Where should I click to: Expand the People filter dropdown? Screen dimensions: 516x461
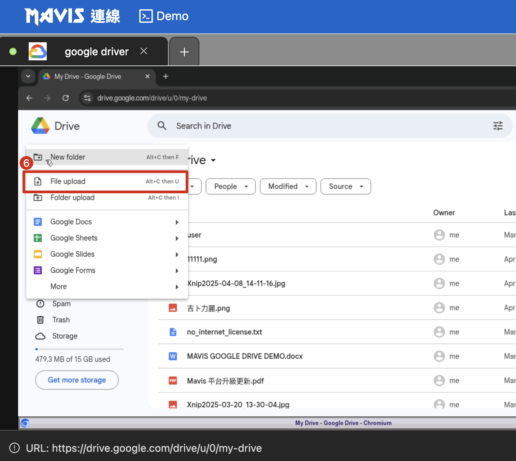[x=230, y=187]
